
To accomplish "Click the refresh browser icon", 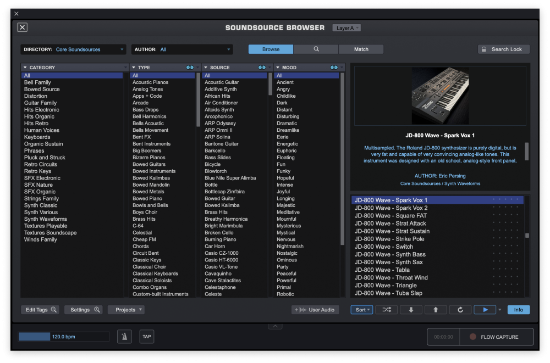I will pyautogui.click(x=460, y=310).
